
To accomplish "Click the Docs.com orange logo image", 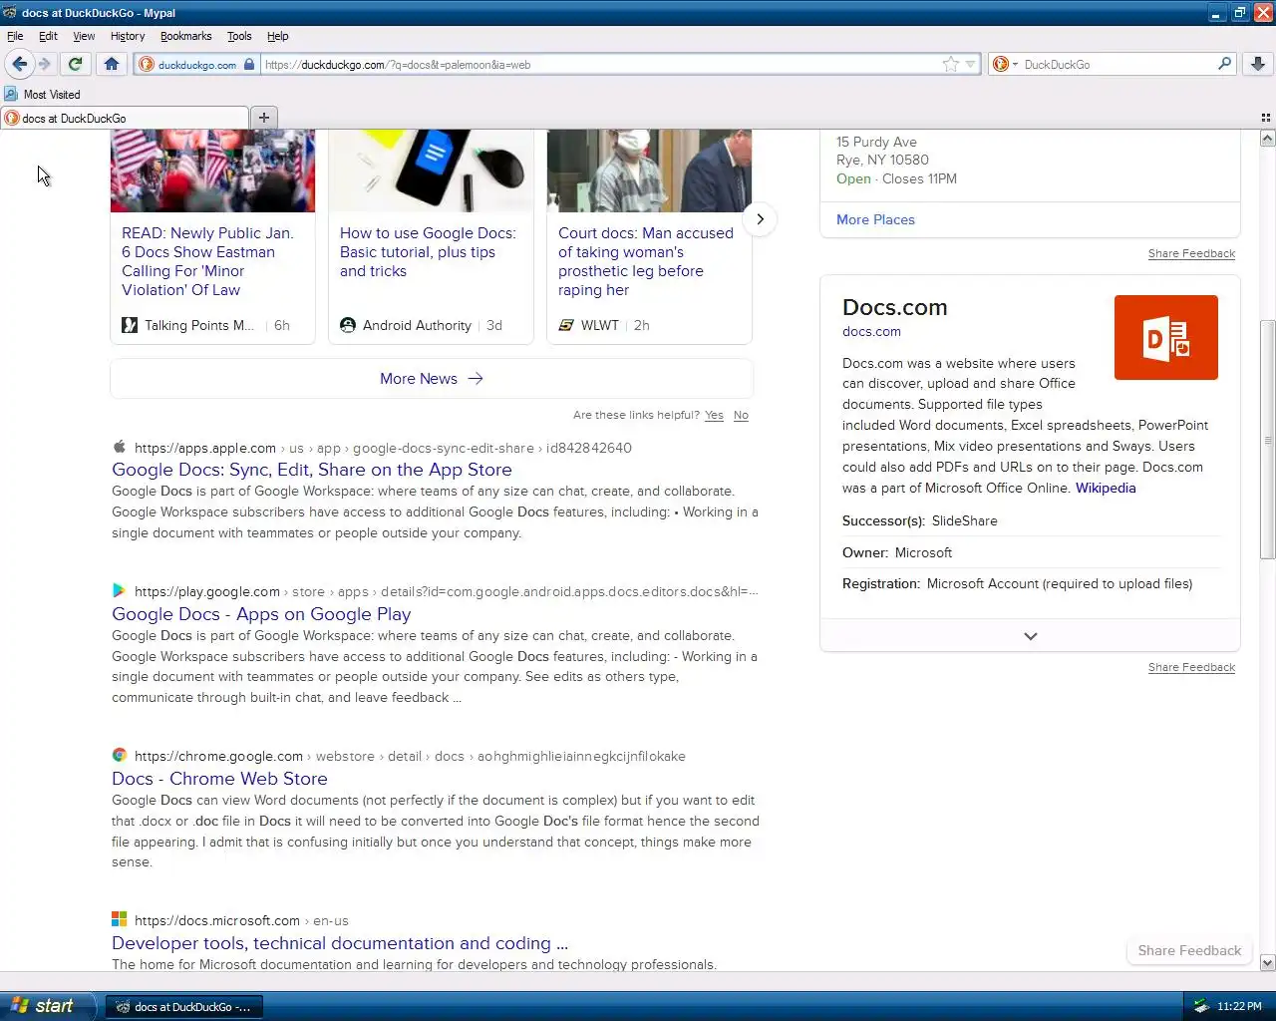I will pyautogui.click(x=1166, y=337).
